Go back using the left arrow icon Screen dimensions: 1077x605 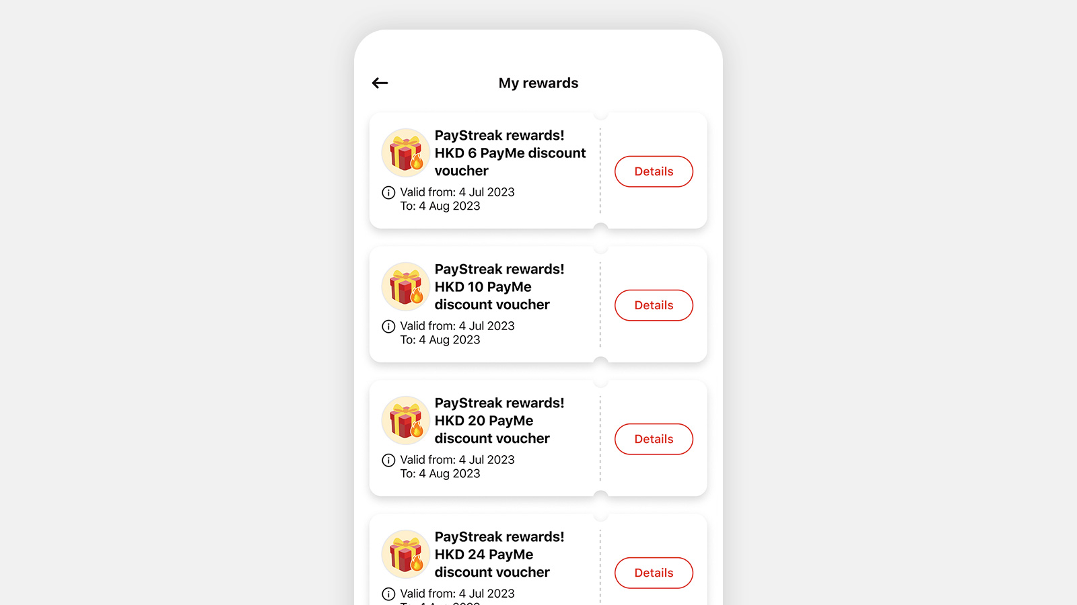coord(380,83)
